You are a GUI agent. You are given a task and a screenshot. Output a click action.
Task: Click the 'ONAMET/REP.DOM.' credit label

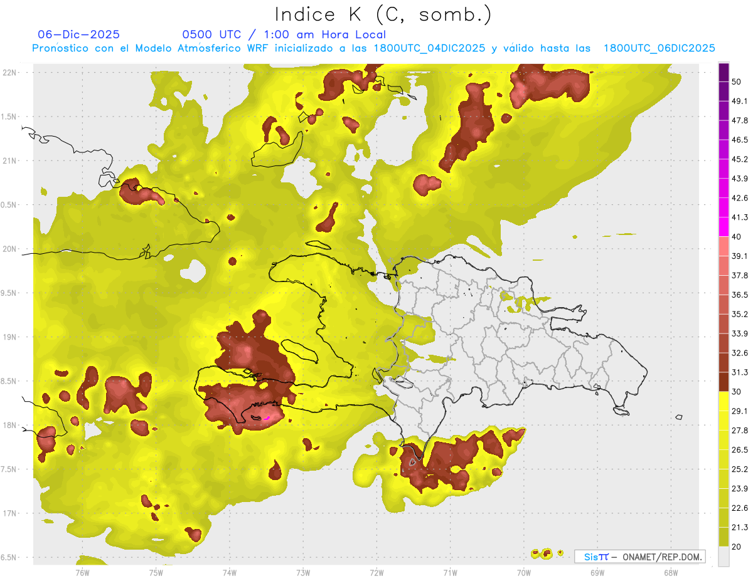(662, 557)
